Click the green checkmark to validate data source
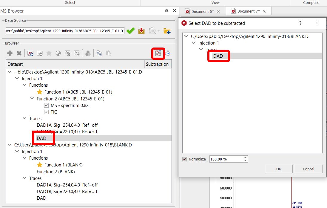327x208 pixels. pos(130,31)
